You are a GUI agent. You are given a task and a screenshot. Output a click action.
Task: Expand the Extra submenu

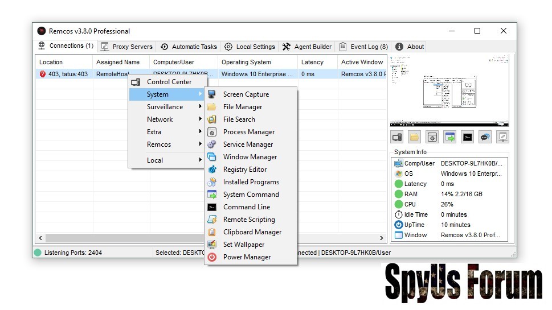click(154, 132)
